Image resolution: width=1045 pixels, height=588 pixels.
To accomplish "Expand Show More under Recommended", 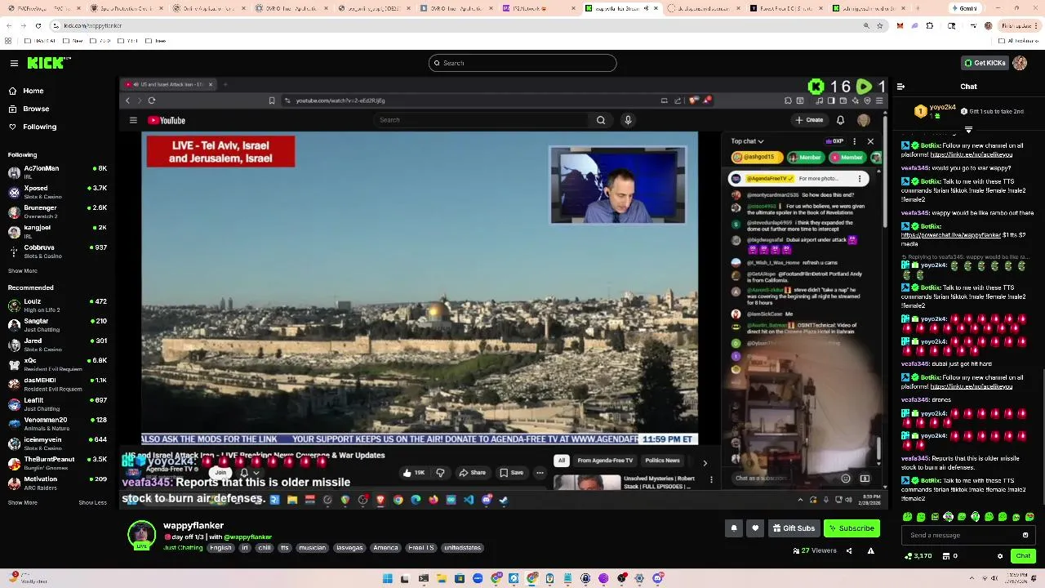I will [x=23, y=502].
